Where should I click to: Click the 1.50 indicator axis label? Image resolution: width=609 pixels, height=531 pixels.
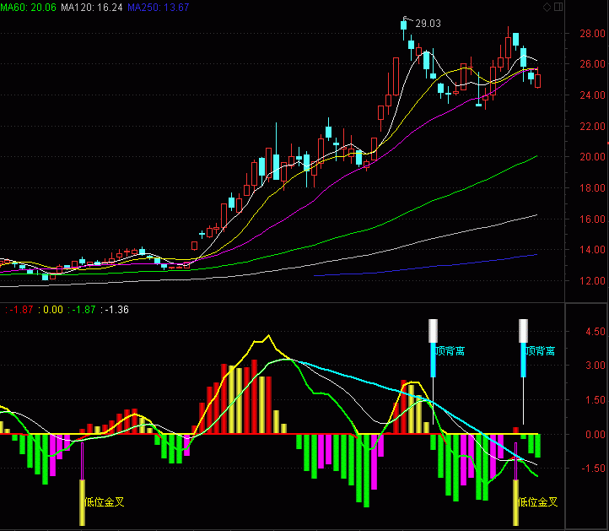(596, 400)
